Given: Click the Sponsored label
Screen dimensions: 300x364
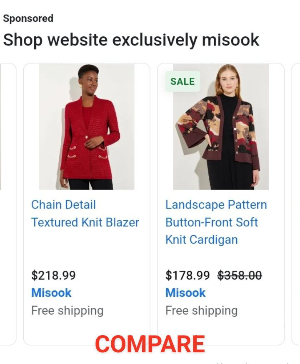Looking at the screenshot, I should (x=28, y=18).
